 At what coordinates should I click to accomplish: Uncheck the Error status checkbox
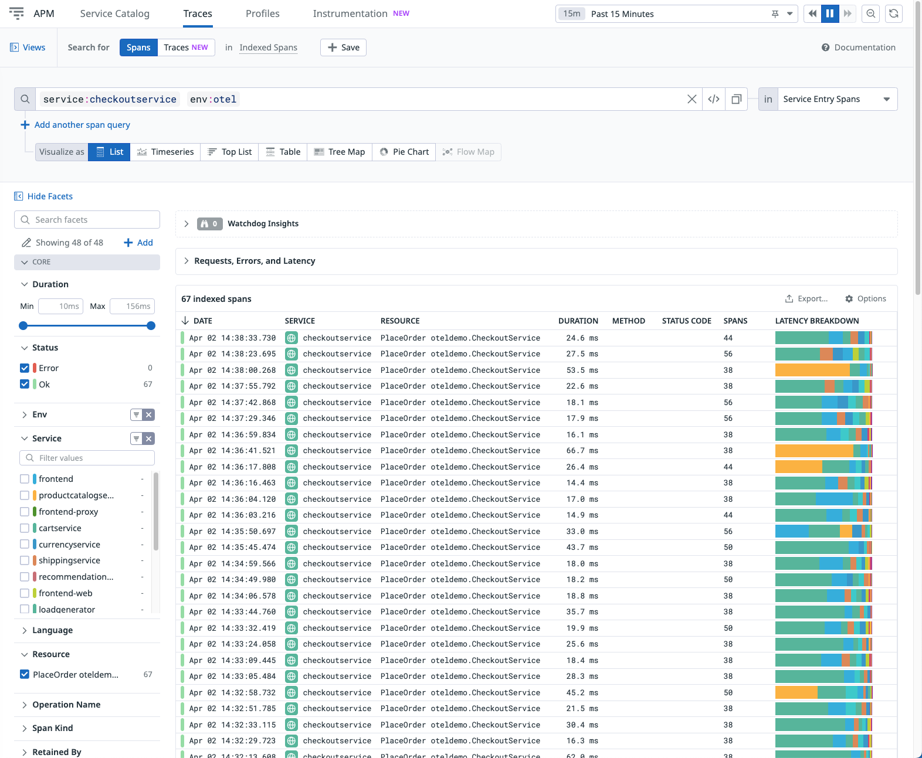25,368
